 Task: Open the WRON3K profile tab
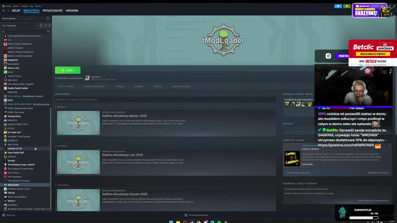click(72, 11)
